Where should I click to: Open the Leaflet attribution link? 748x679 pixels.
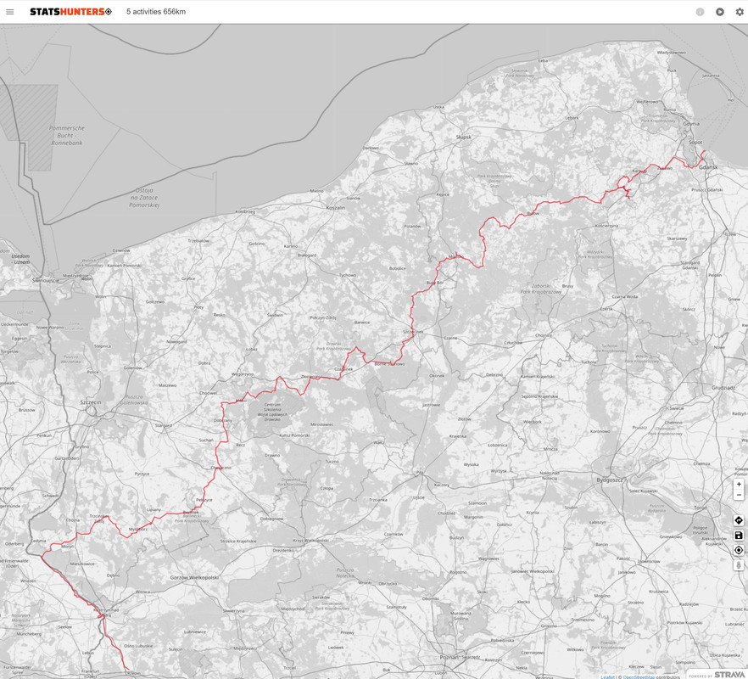tap(608, 676)
